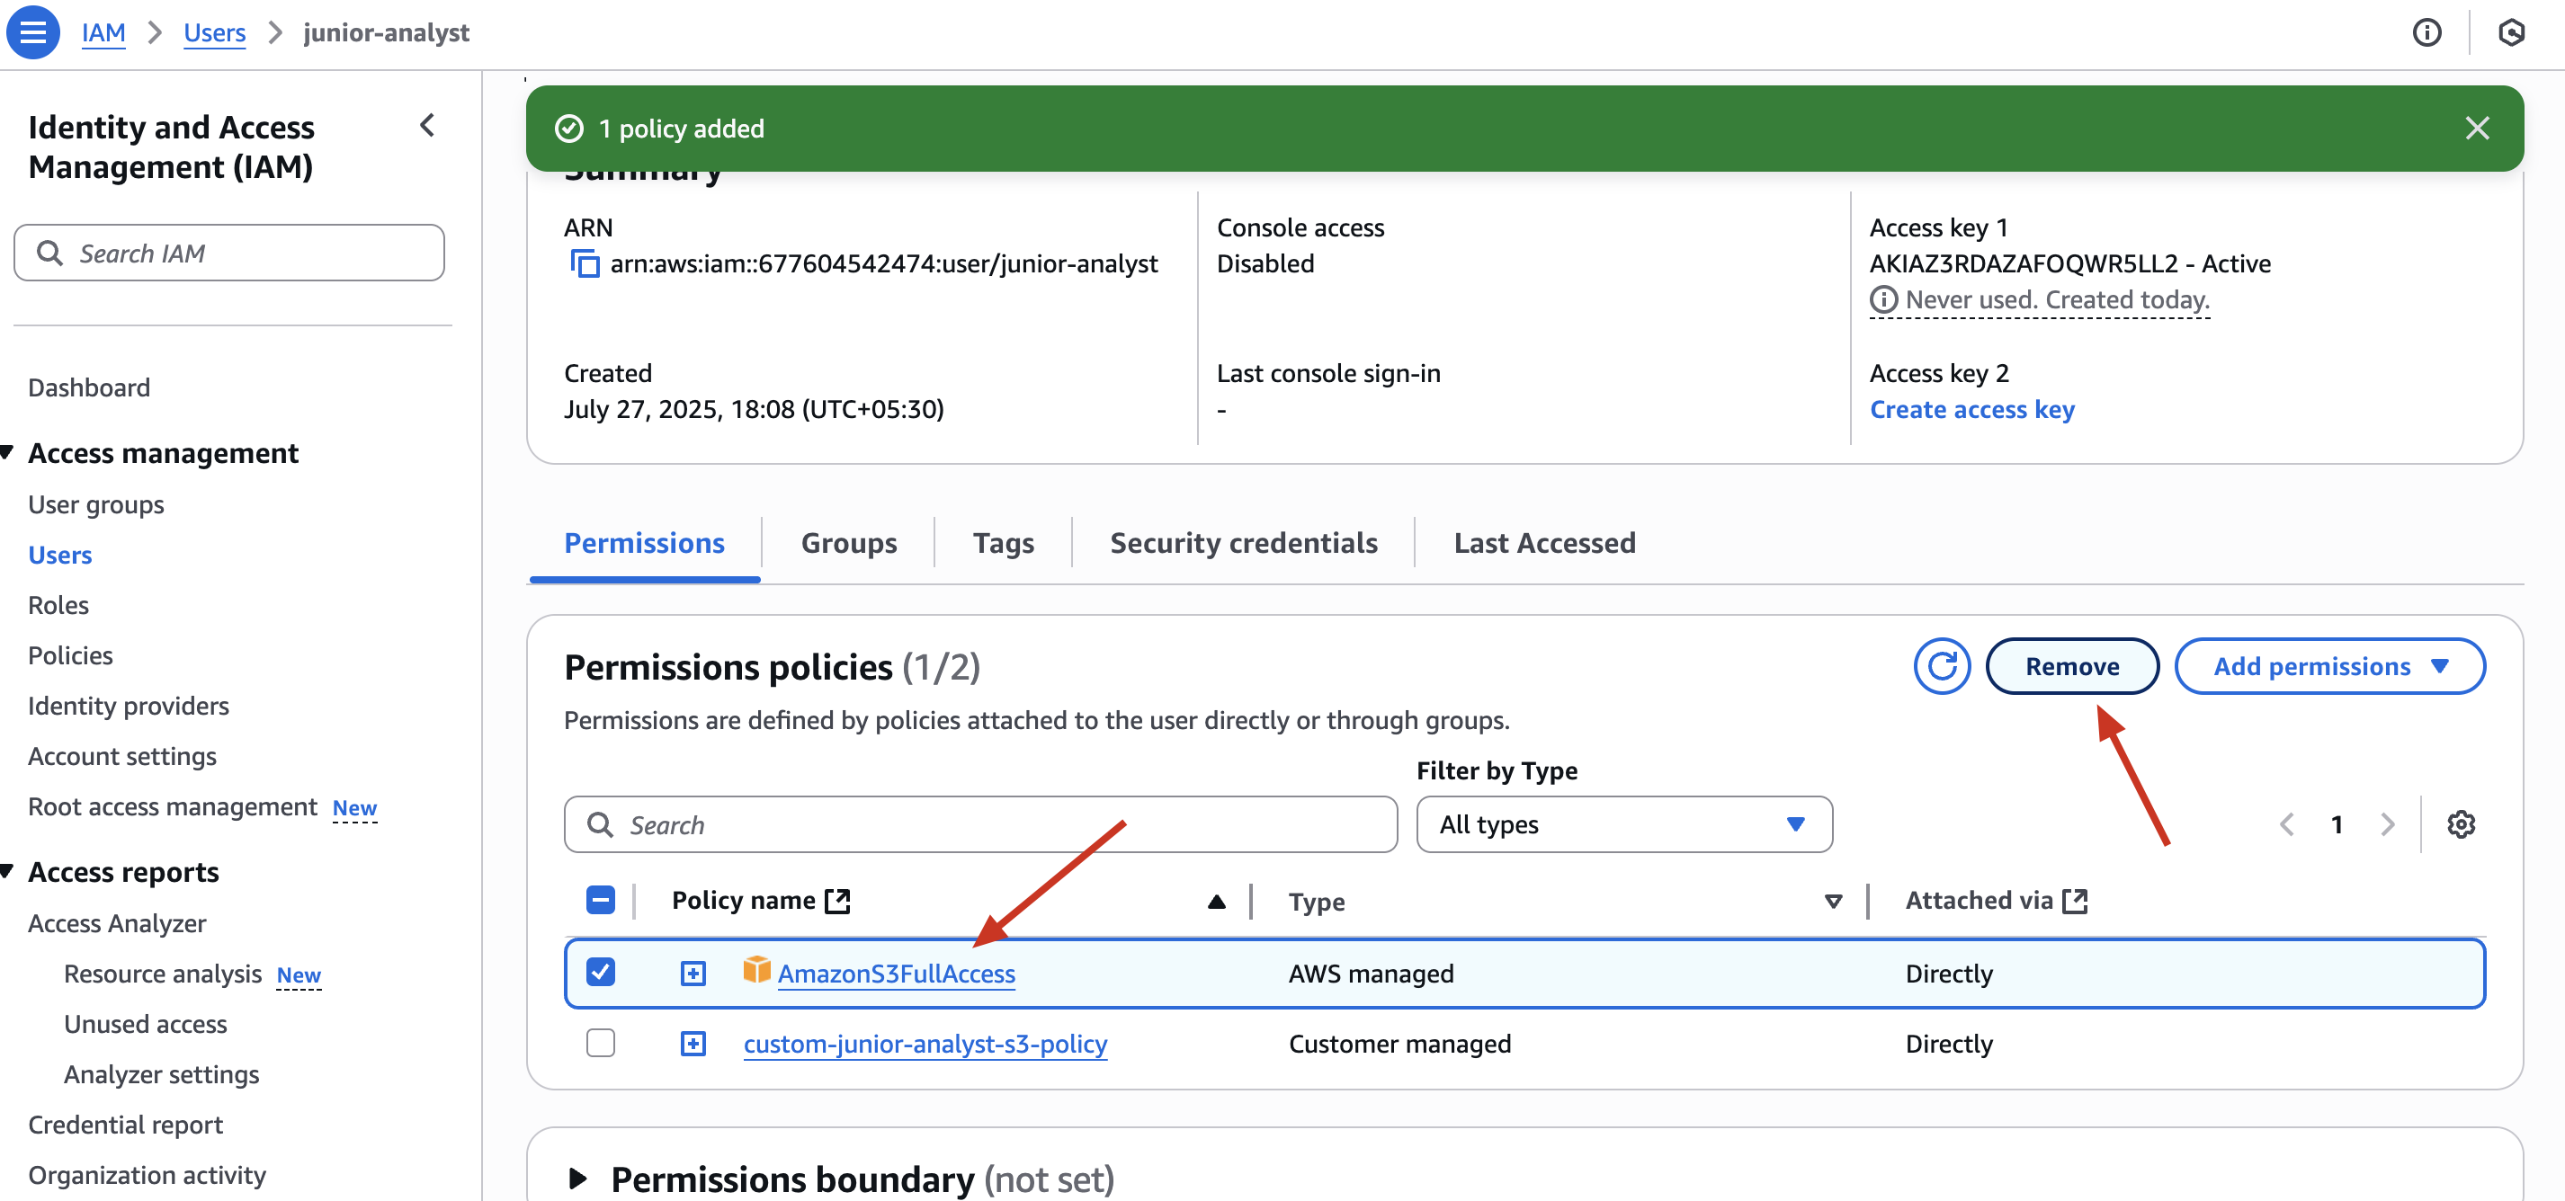The height and width of the screenshot is (1201, 2565).
Task: Dismiss the '1 policy added' banner
Action: [x=2476, y=129]
